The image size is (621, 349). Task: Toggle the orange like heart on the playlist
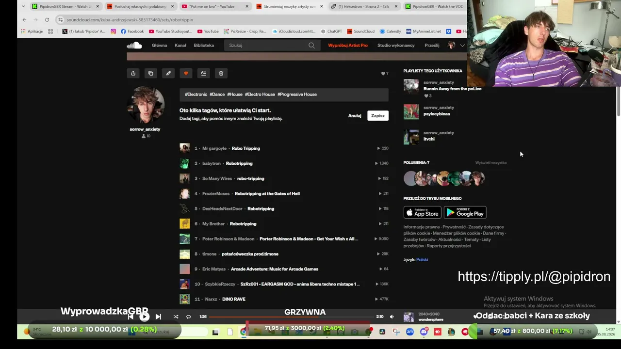pyautogui.click(x=186, y=73)
